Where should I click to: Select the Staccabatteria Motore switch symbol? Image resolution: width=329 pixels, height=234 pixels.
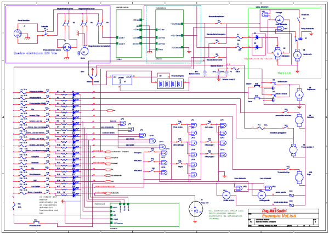[219, 23]
